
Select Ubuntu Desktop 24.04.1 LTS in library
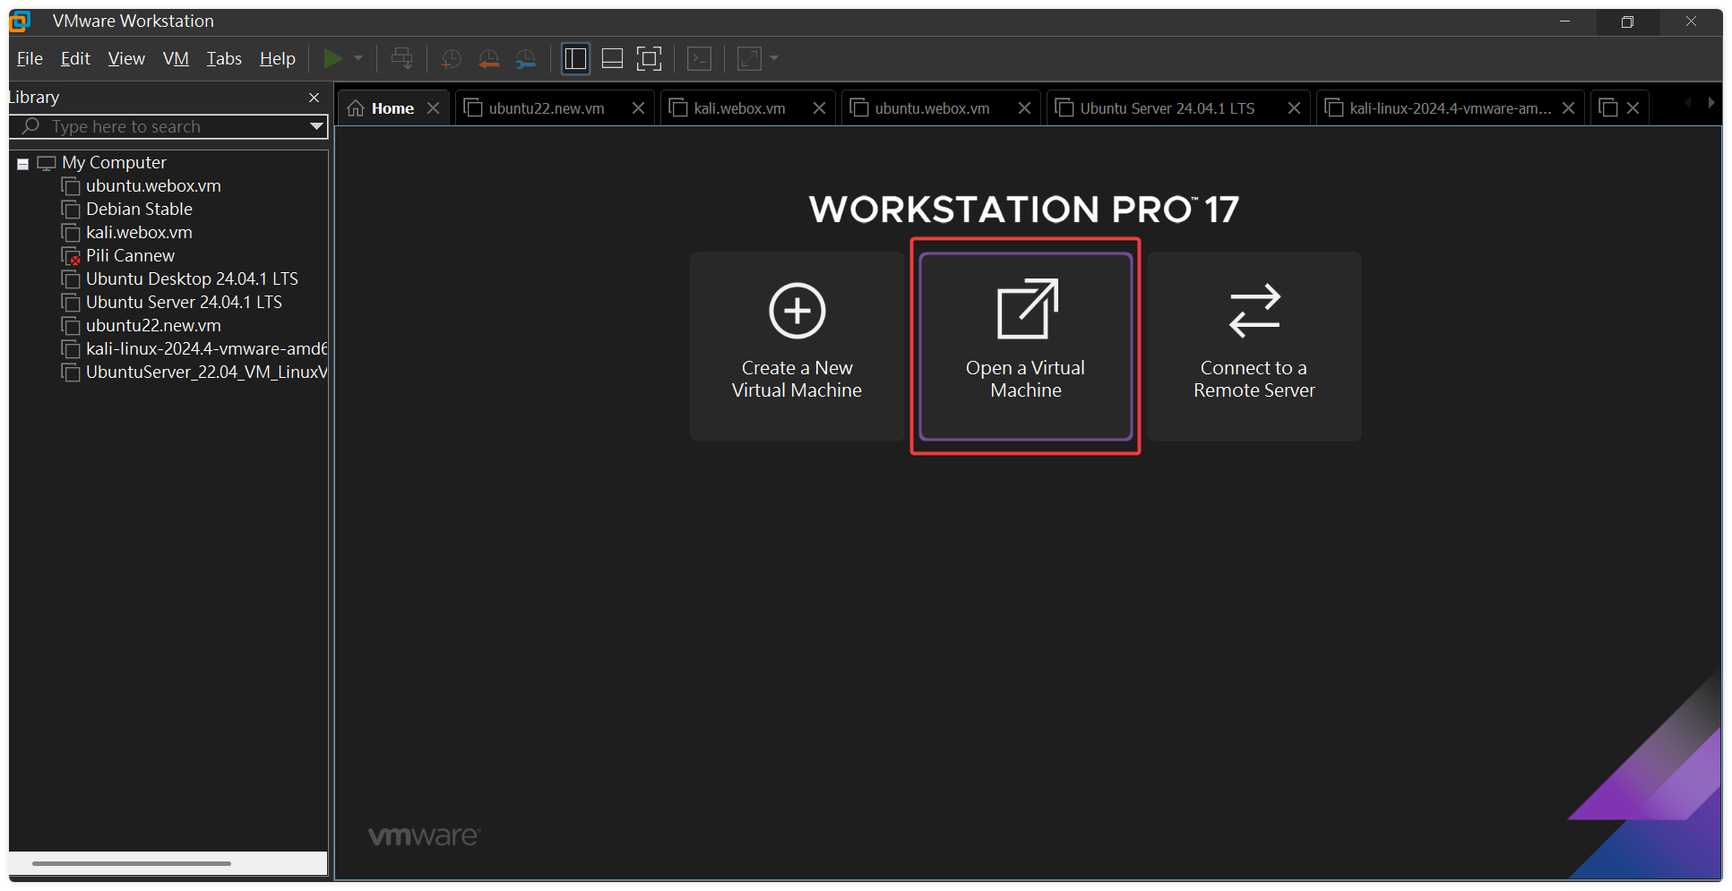pyautogui.click(x=192, y=279)
